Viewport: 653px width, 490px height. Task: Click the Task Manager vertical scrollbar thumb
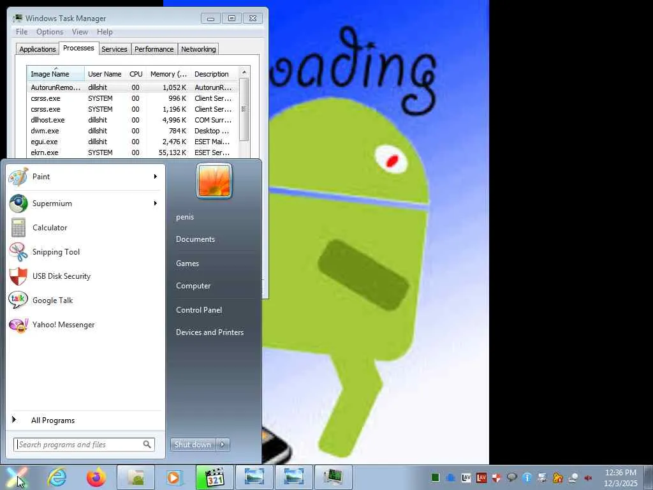tap(244, 109)
